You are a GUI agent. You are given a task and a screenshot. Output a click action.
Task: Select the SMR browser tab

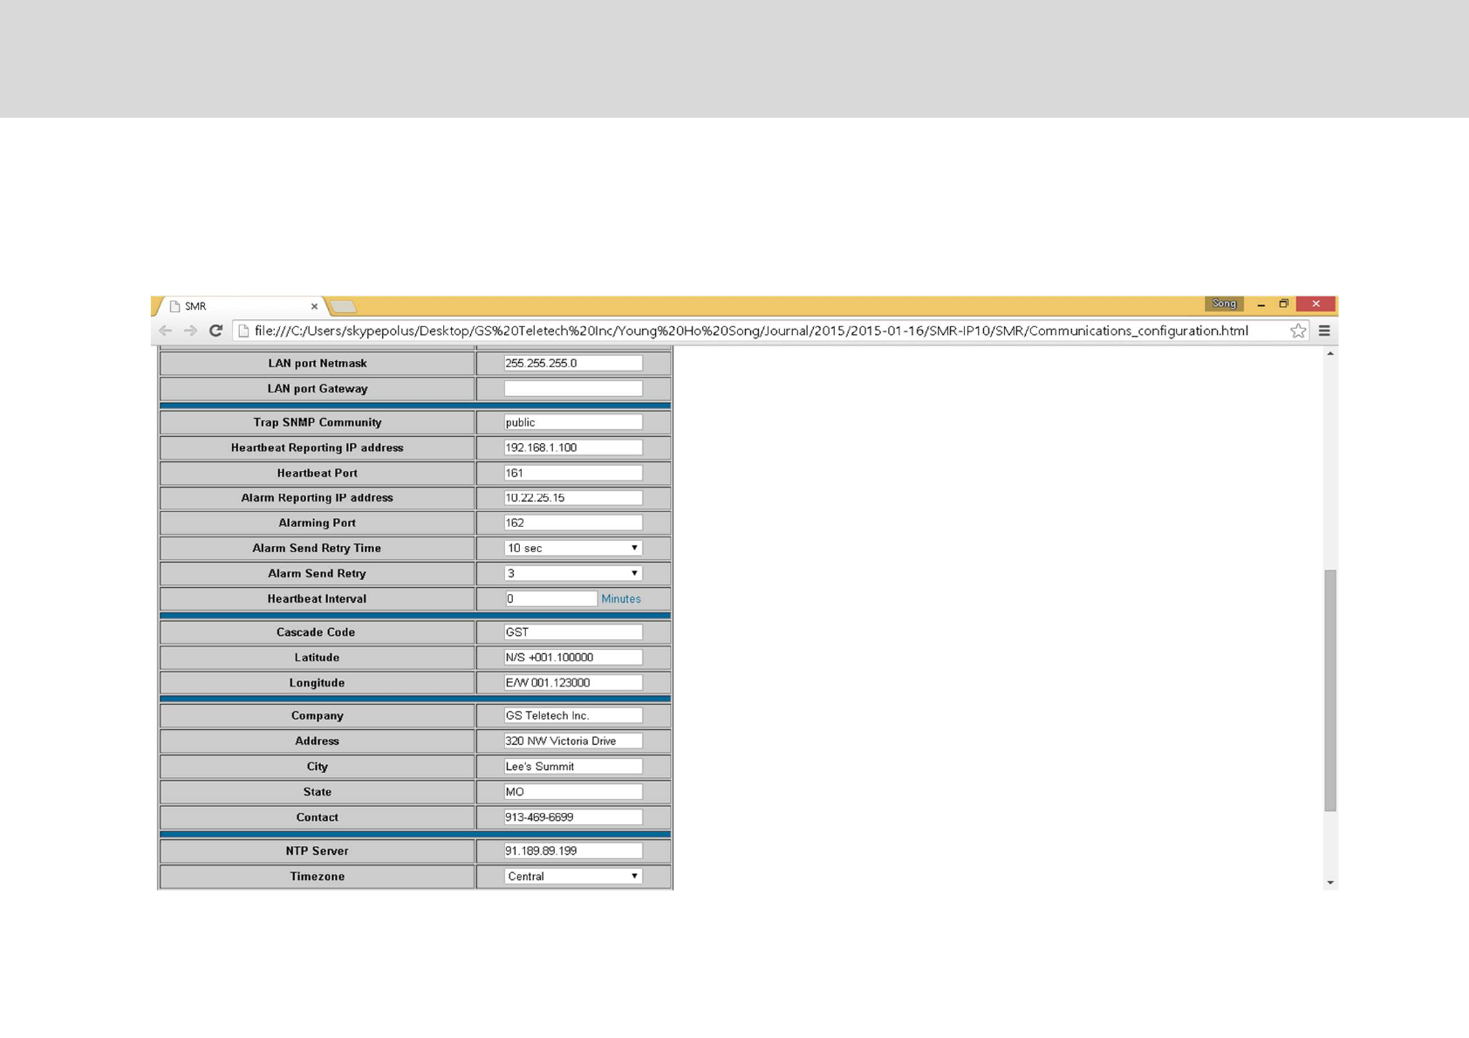pyautogui.click(x=240, y=306)
